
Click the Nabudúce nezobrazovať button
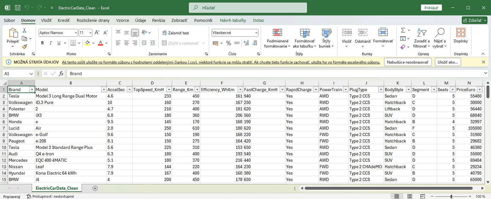pyautogui.click(x=408, y=62)
